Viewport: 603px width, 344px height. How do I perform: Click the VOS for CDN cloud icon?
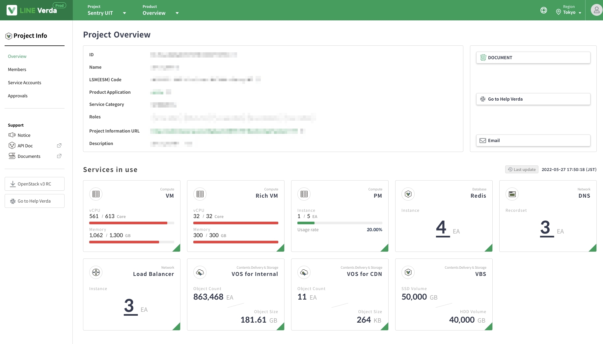(304, 272)
